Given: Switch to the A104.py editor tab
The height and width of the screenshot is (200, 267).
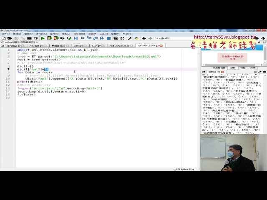Looking at the screenshot, I should [x=96, y=45].
